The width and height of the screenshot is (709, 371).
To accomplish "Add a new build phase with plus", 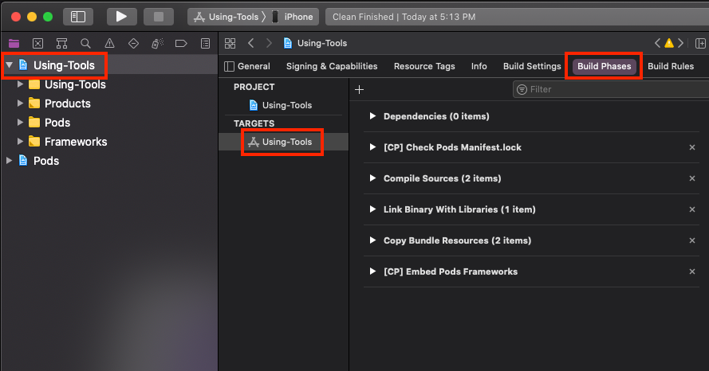I will coord(360,89).
